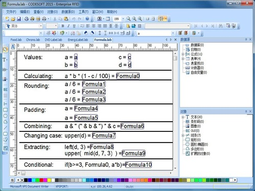The width and height of the screenshot is (255, 191).
Task: Pick the yellow color swatch near palette start
Action: coord(49,180)
